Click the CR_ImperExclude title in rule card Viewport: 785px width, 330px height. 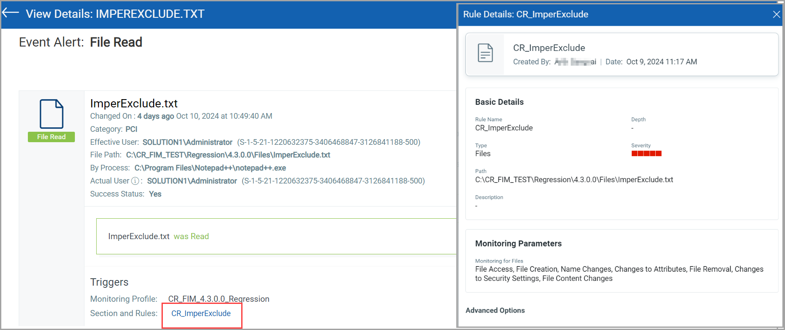click(549, 48)
